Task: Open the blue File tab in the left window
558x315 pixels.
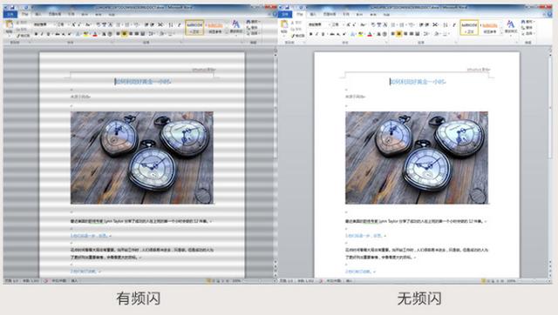Action: 10,14
